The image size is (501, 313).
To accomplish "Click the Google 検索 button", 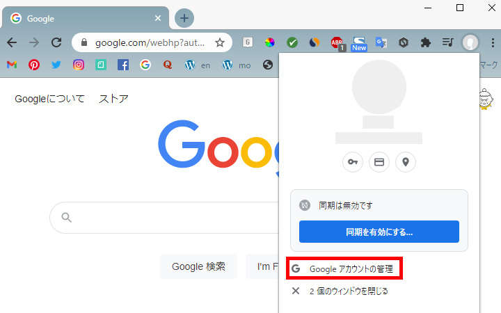I will [198, 266].
